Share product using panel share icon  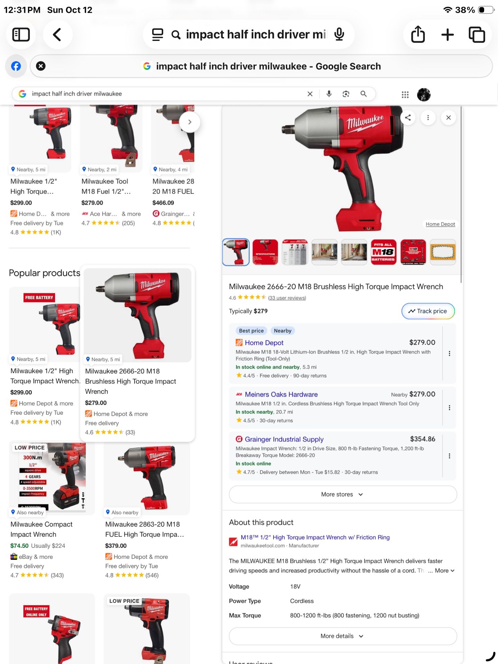coord(408,118)
